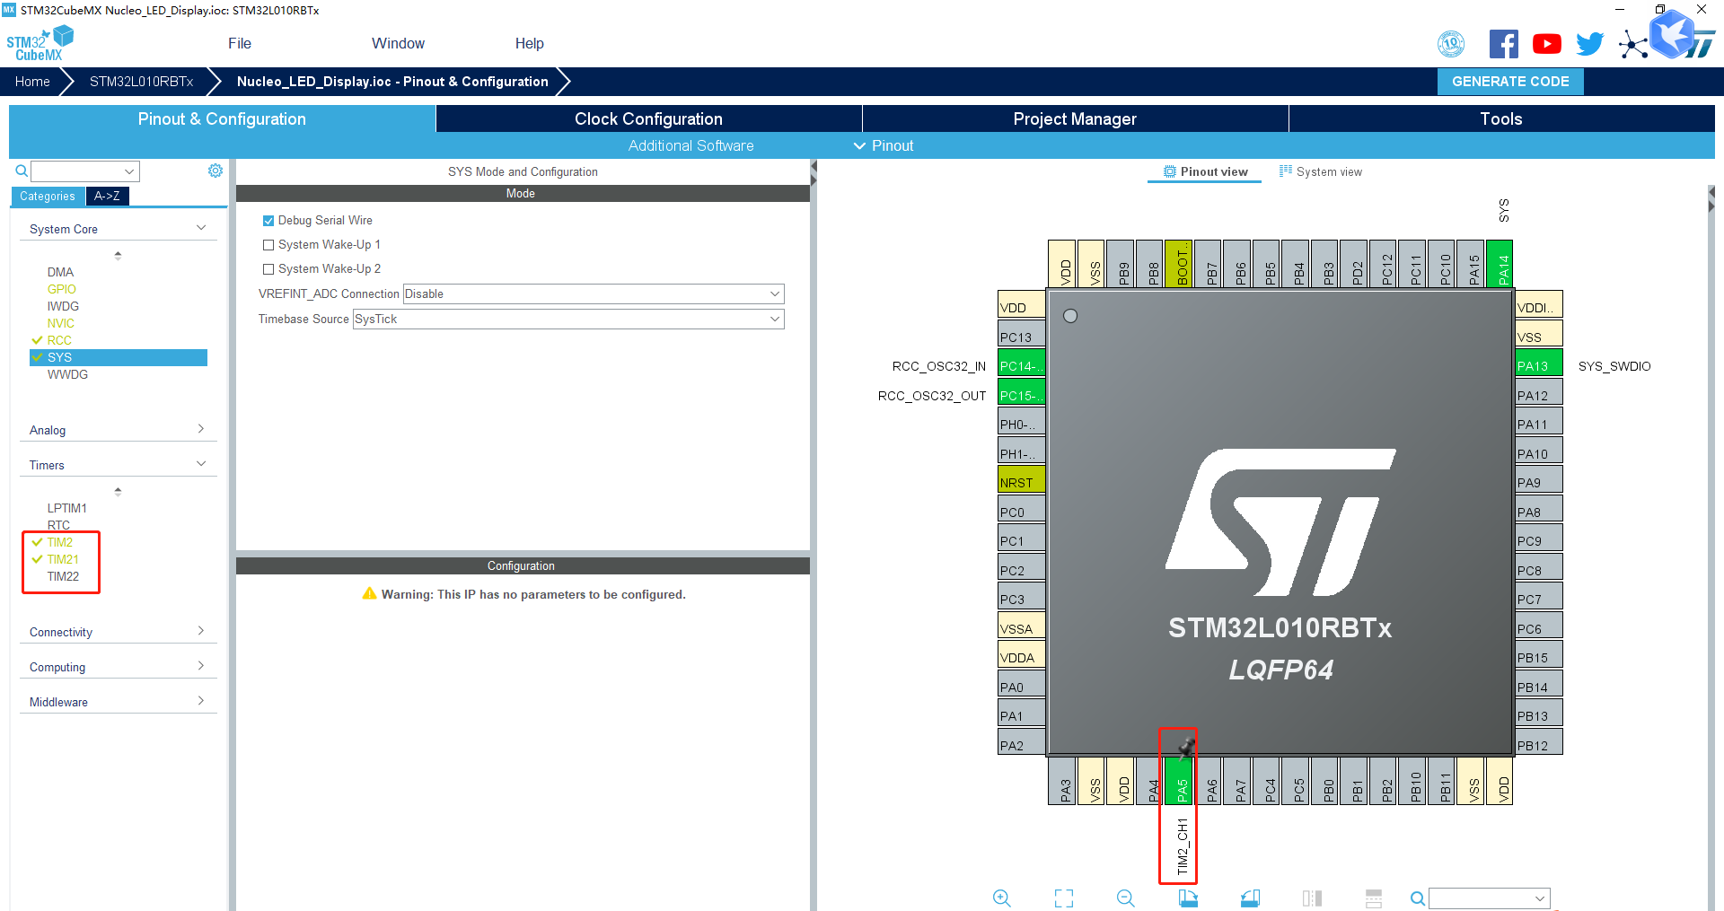The height and width of the screenshot is (911, 1724).
Task: Zoom out of the chip pinout
Action: click(x=1126, y=898)
